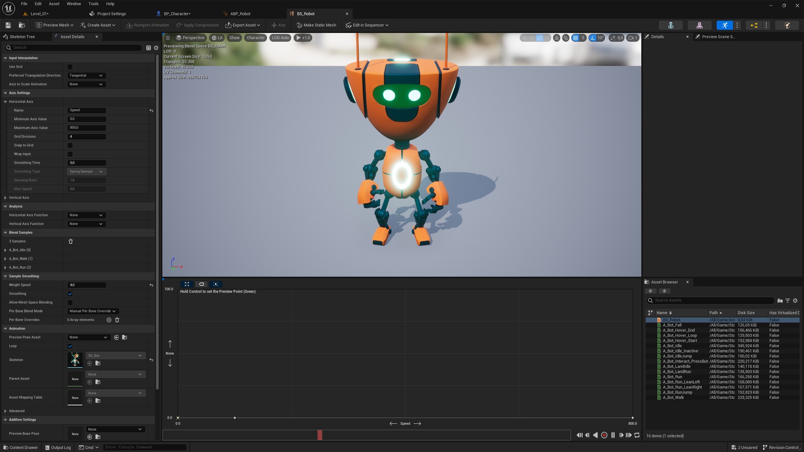Viewport: 804px width, 452px height.
Task: Pause the animation playback
Action: tap(613, 435)
